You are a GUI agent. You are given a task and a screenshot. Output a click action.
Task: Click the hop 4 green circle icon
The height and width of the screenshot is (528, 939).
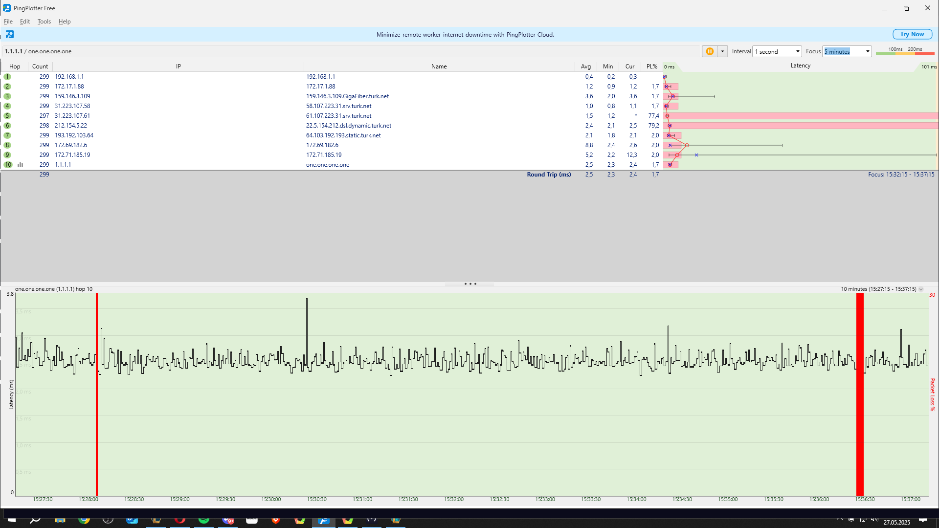[x=7, y=106]
